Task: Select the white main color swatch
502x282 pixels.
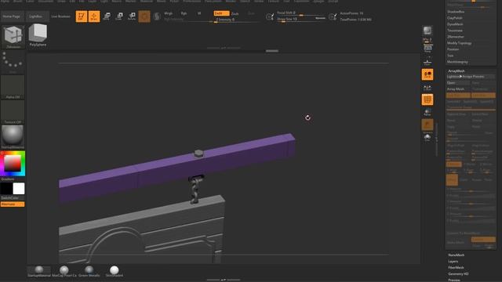Action: click(19, 189)
